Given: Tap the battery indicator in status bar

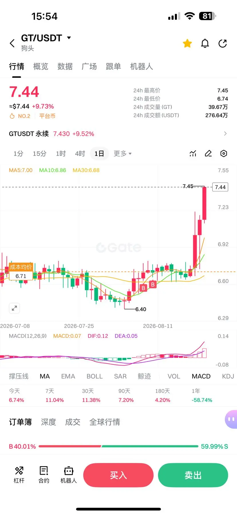Looking at the screenshot, I should [x=208, y=16].
